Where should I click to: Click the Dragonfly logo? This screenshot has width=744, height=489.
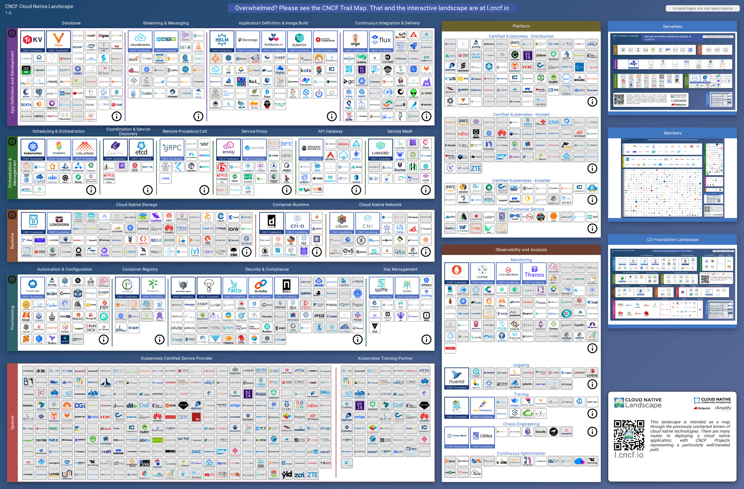(x=153, y=288)
